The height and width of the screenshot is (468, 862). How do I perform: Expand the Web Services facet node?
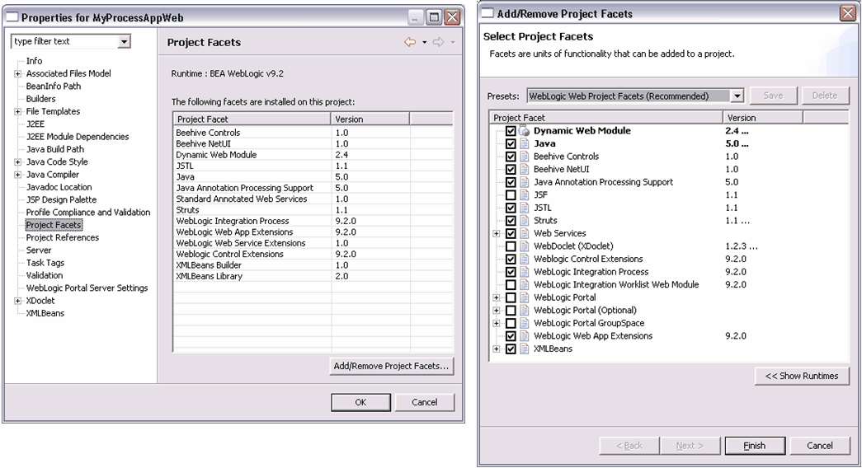click(x=497, y=233)
